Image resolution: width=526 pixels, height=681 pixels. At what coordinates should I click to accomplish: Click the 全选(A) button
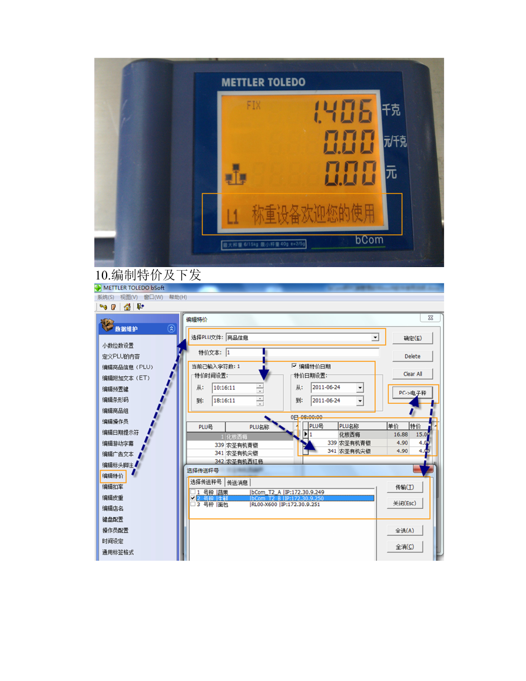click(405, 531)
